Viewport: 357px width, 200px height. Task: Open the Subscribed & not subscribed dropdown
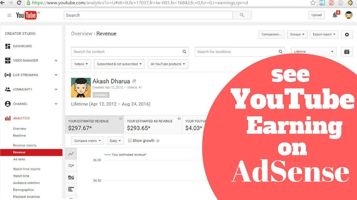pos(119,64)
